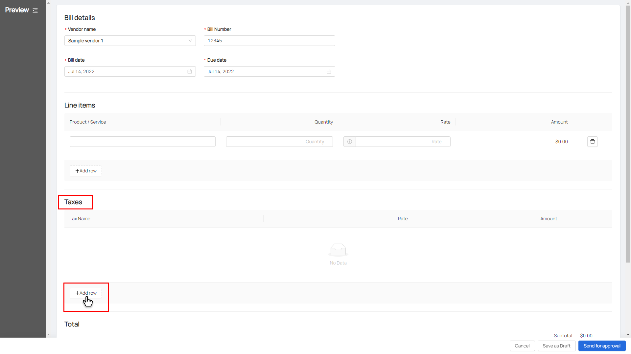This screenshot has height=354, width=631.
Task: Add row under Taxes section
Action: (x=85, y=293)
